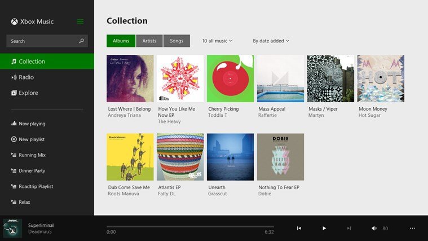Click artist name Hot Sugar
The image size is (428, 241).
point(369,115)
